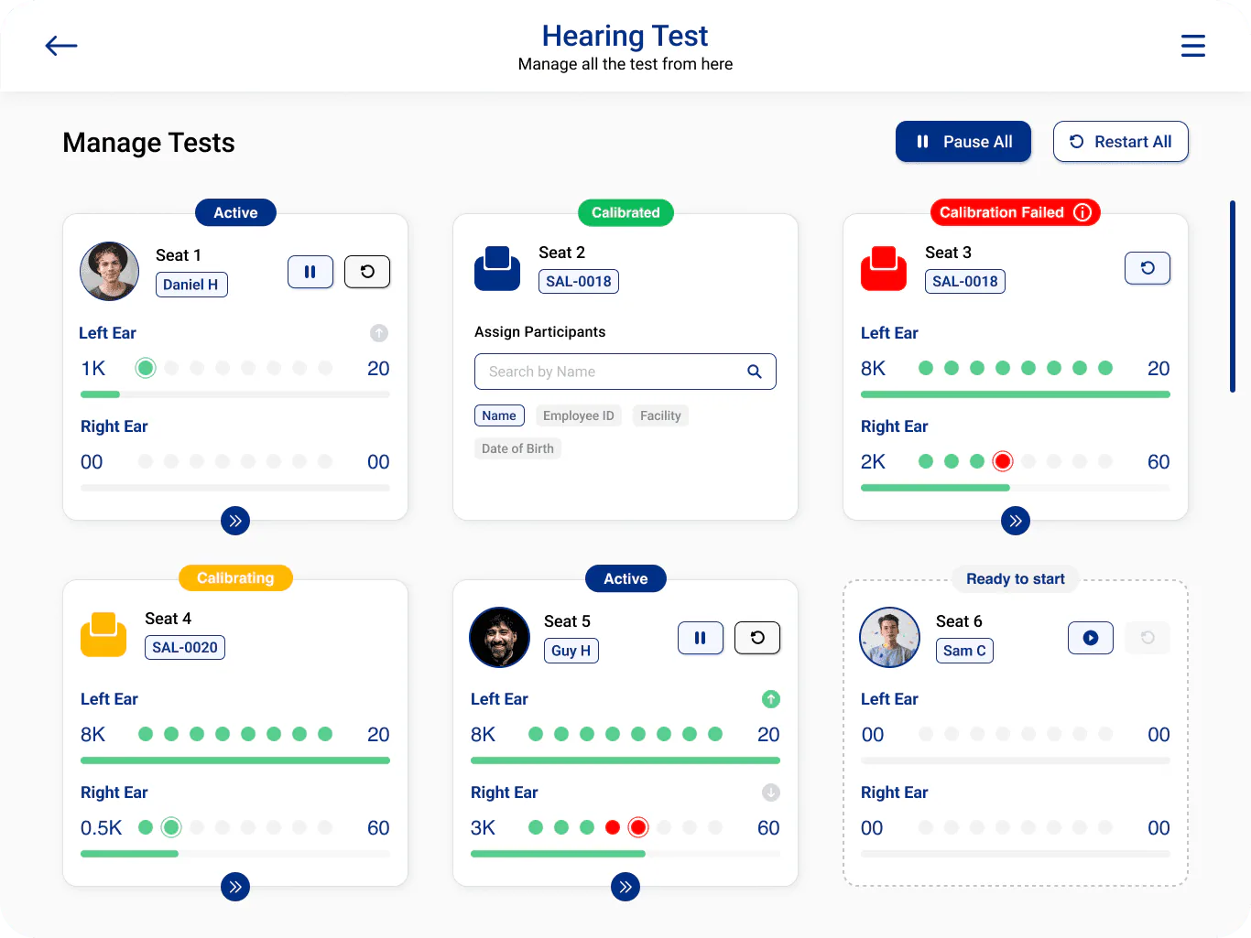The width and height of the screenshot is (1251, 938).
Task: Go back using the left arrow
Action: (61, 46)
